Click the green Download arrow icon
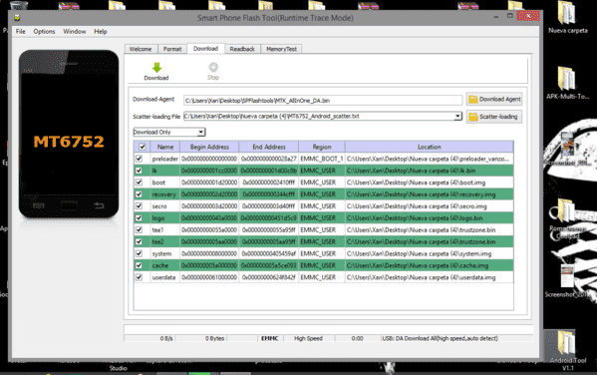Screen dimensions: 597x375 (x=156, y=68)
